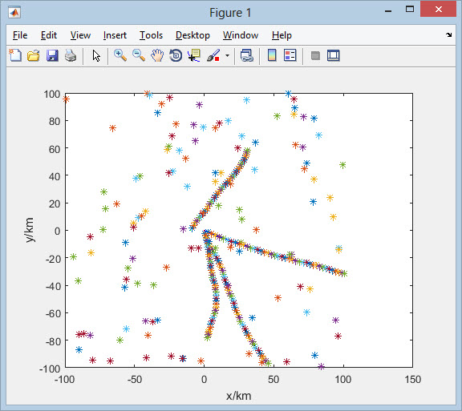Activate the Zoom In tool

point(120,55)
